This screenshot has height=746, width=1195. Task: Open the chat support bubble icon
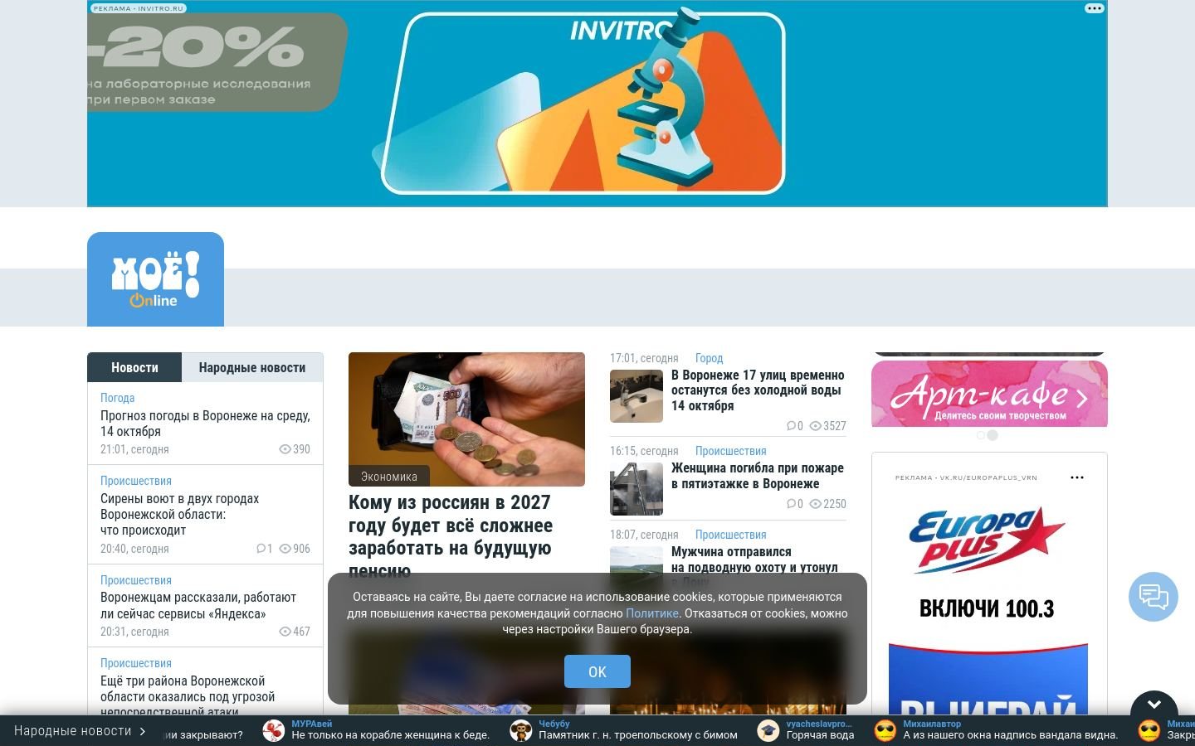1154,597
